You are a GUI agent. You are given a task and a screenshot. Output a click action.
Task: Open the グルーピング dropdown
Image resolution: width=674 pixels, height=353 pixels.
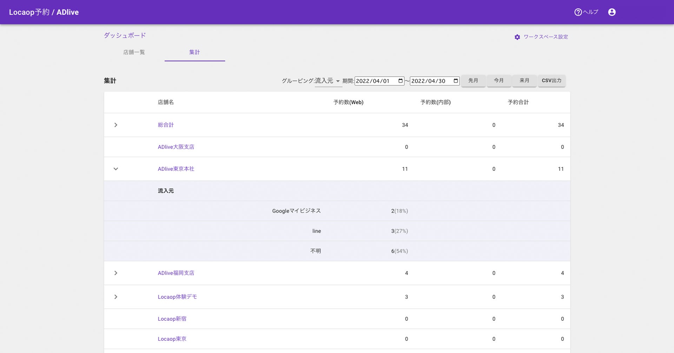pyautogui.click(x=328, y=81)
